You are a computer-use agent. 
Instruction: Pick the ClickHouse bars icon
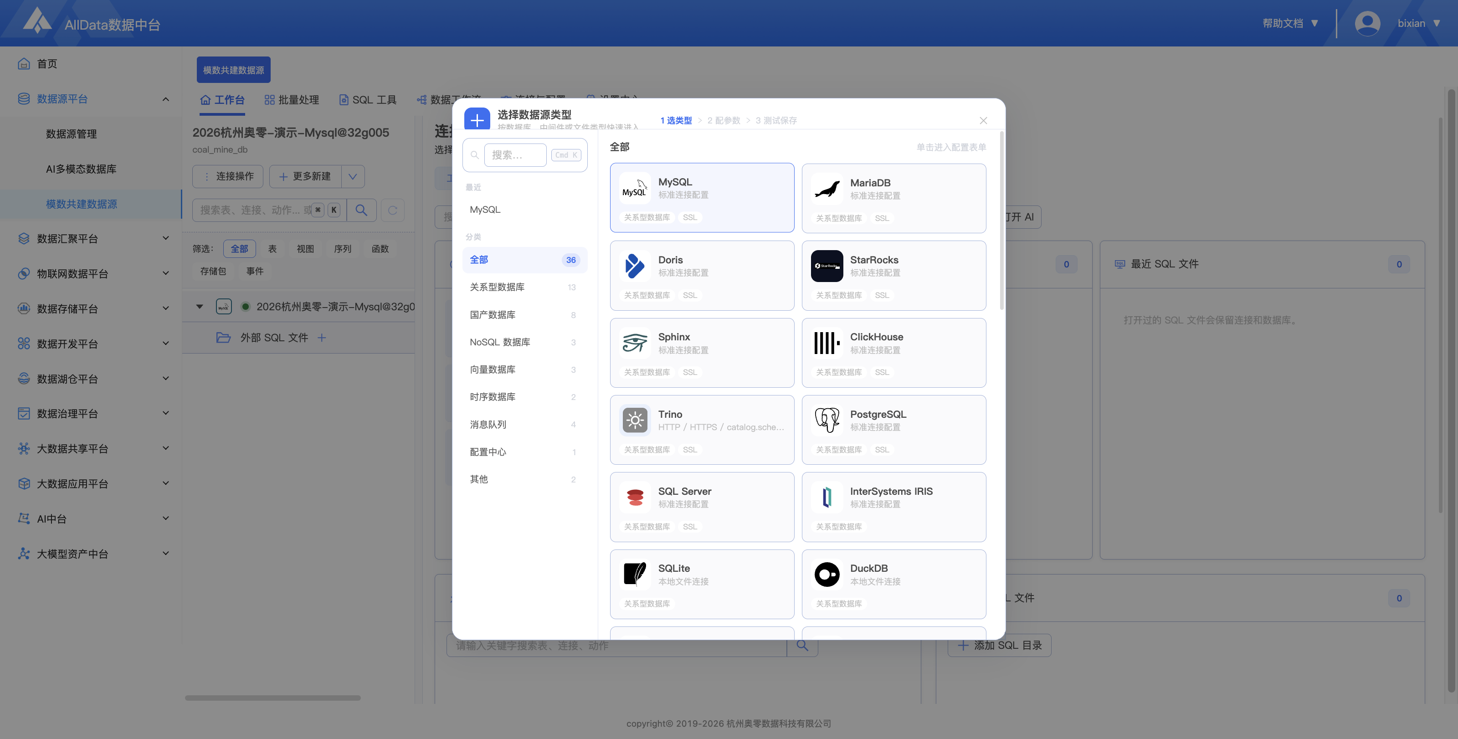827,343
